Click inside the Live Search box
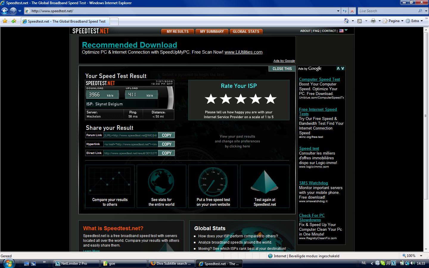The height and width of the screenshot is (268, 429). click(387, 11)
